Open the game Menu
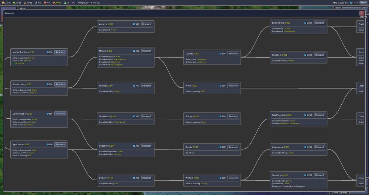Screen dimensions: 369x195 [x=364, y=3]
